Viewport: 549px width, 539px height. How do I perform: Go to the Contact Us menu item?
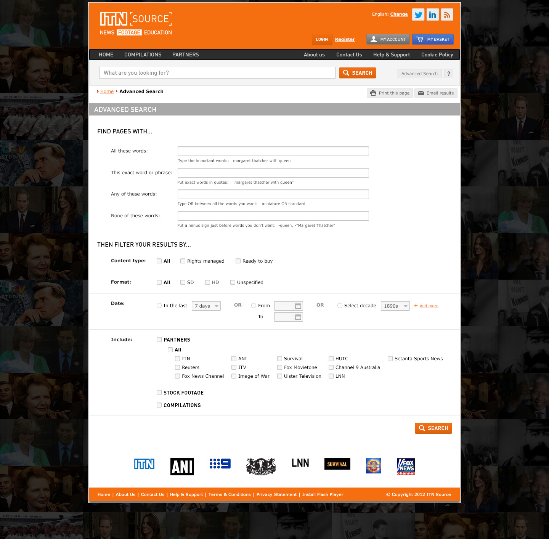point(349,55)
